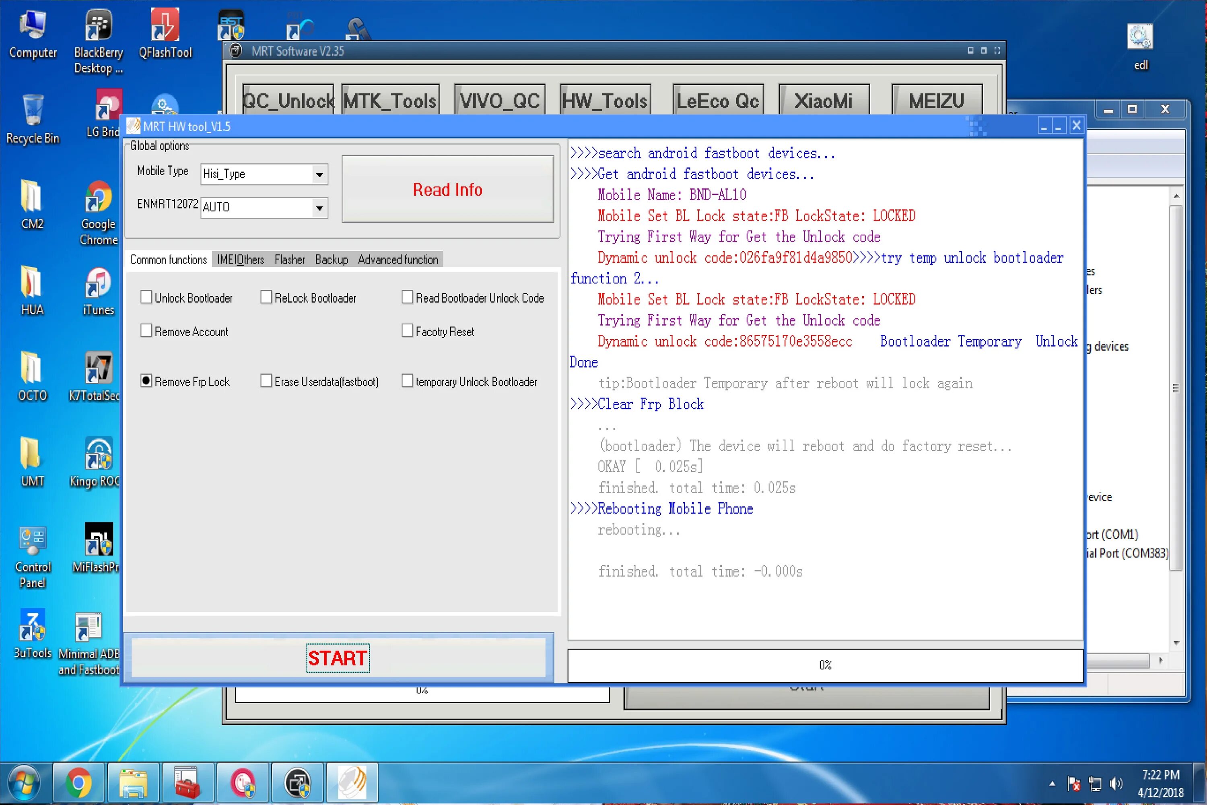Open the Mobile Type dropdown
Viewport: 1207px width, 805px height.
click(319, 175)
